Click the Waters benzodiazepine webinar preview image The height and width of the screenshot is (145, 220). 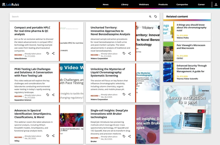coord(148,41)
